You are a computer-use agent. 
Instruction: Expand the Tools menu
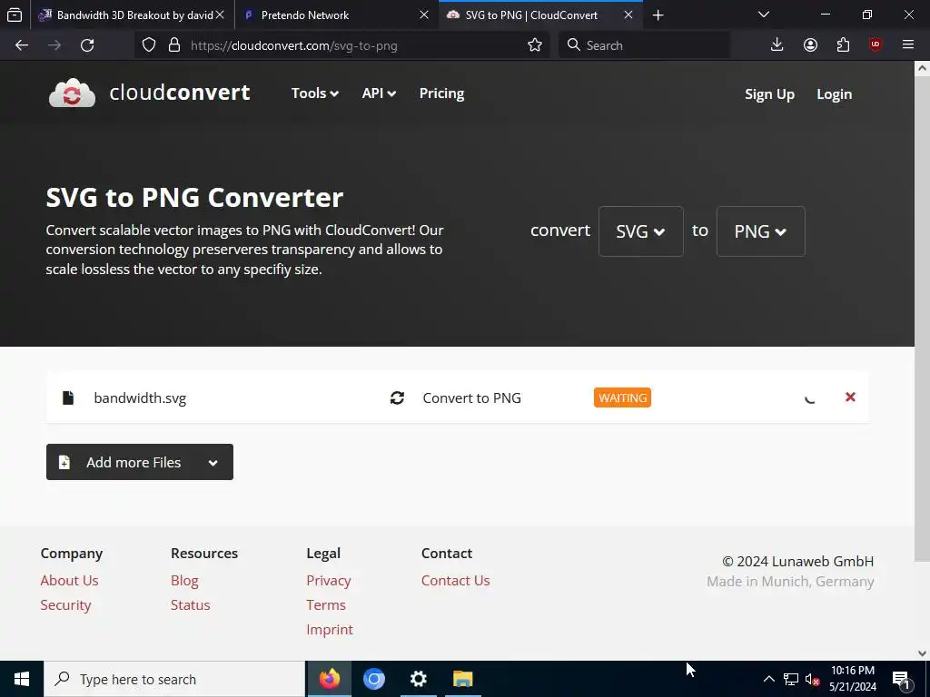click(315, 93)
